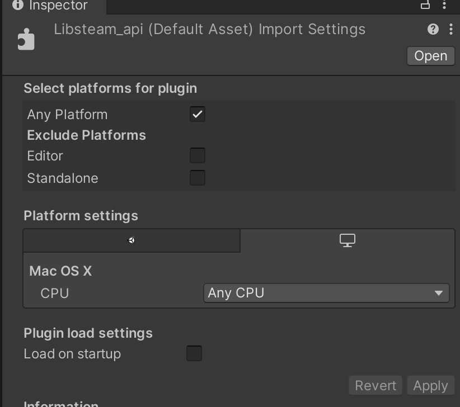Open the Import Settings kebab menu icon
The image size is (460, 407).
coord(451,29)
